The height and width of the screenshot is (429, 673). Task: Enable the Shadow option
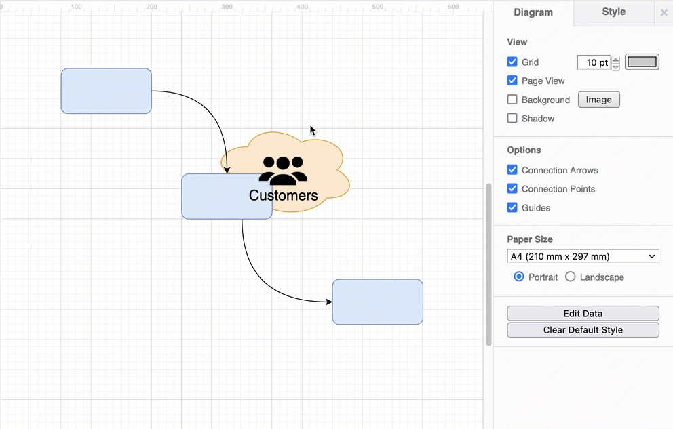click(512, 118)
